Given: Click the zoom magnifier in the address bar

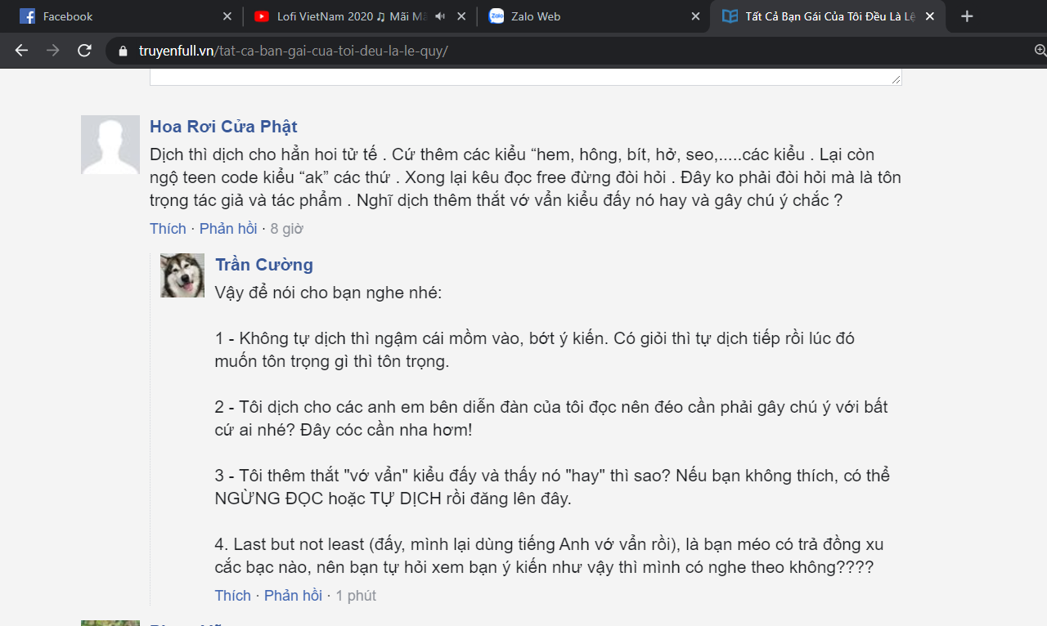Looking at the screenshot, I should point(1040,51).
